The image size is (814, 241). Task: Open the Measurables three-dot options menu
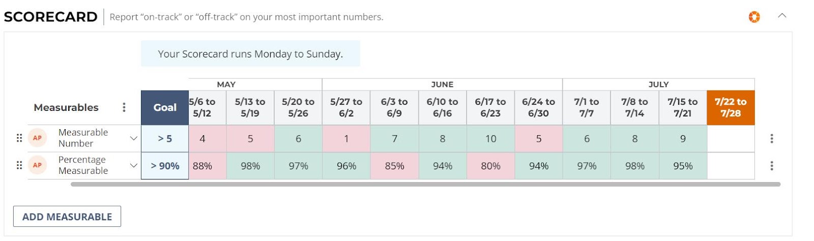pos(124,107)
